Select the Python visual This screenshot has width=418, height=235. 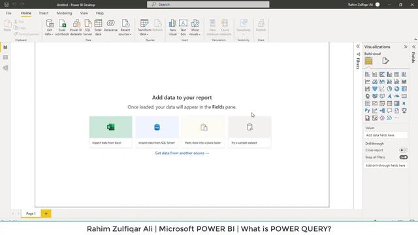tap(367, 110)
